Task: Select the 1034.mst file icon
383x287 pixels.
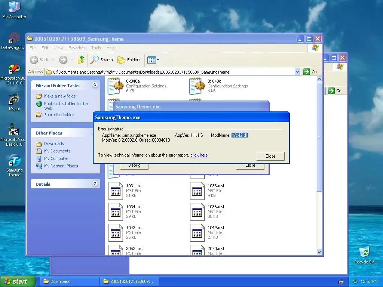Action: tap(115, 212)
